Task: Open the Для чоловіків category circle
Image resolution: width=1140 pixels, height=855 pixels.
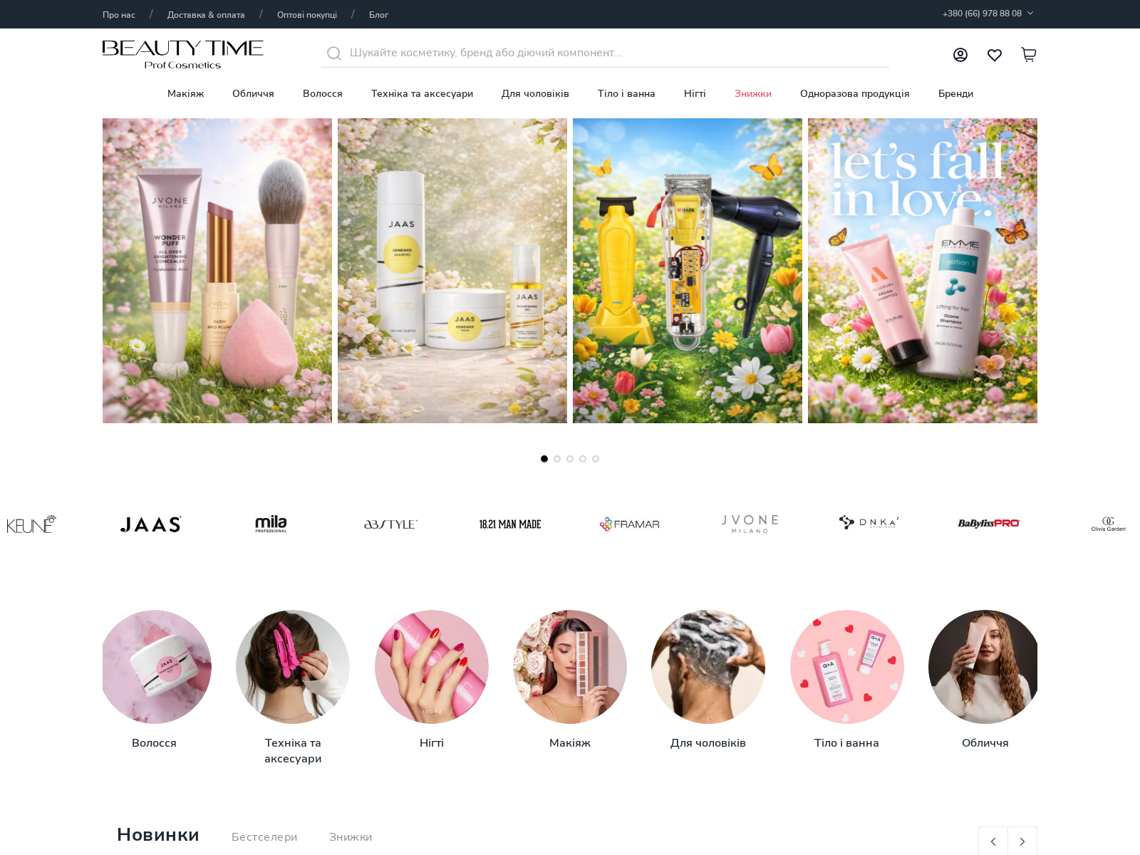Action: 708,667
